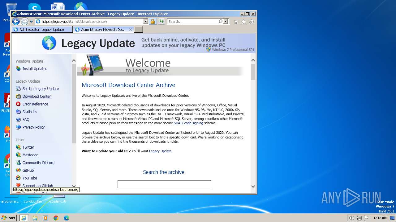Open the Mastodon link
396x222 pixels.
[x=30, y=155]
